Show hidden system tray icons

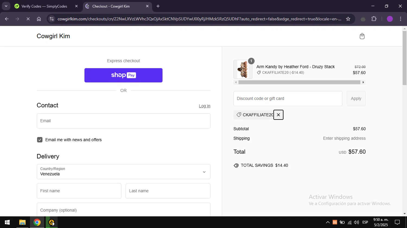[x=328, y=222]
